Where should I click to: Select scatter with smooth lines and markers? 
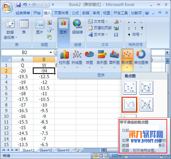[x=146, y=88]
